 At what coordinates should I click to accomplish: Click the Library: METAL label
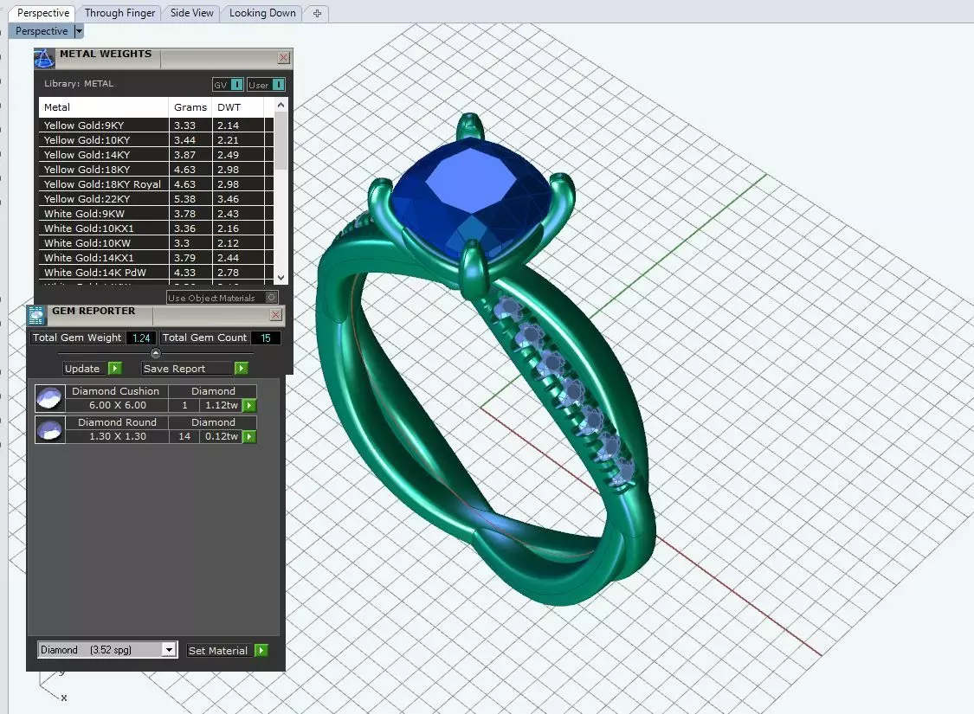click(x=79, y=84)
